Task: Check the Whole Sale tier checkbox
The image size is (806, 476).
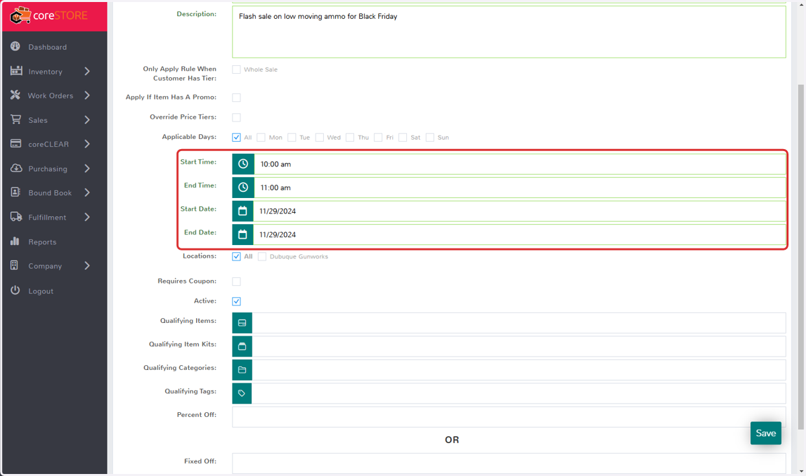Action: point(236,70)
